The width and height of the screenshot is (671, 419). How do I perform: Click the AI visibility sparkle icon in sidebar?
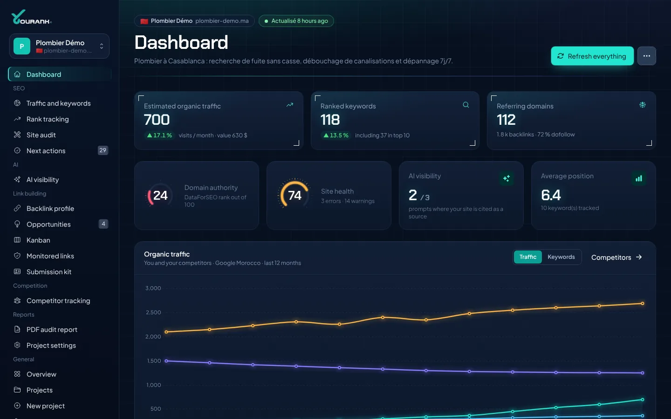pos(17,179)
